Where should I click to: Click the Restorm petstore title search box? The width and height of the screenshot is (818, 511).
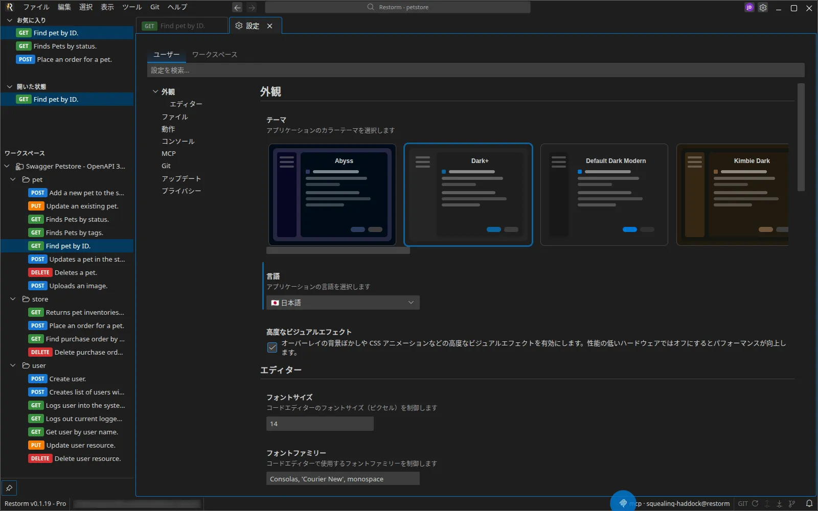[x=398, y=7]
